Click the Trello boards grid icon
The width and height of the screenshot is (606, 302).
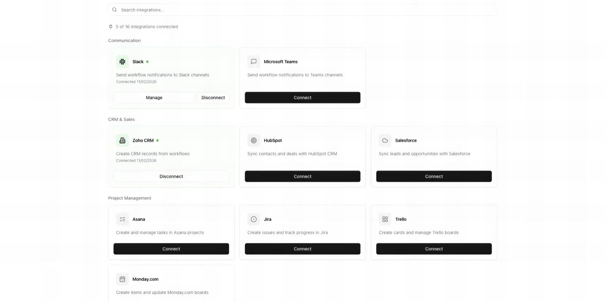385,219
